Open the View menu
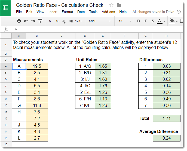This screenshot has height=151, width=187. pos(40,12)
